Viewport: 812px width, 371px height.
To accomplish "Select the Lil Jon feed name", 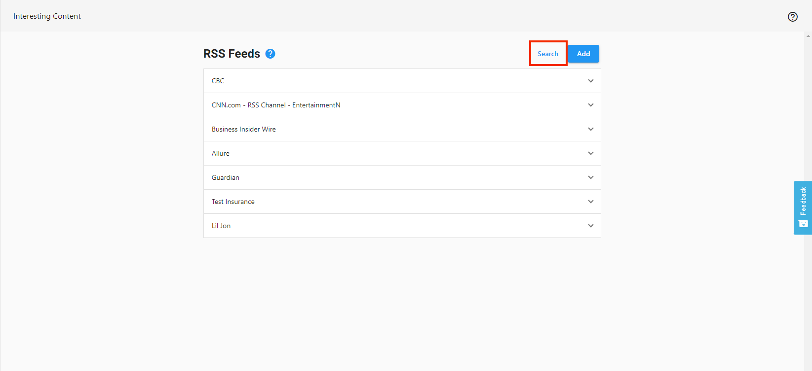I will pos(221,226).
